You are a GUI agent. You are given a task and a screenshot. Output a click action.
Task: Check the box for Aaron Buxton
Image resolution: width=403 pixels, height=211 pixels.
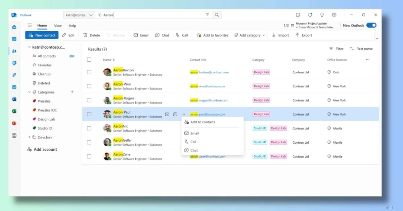point(89,72)
